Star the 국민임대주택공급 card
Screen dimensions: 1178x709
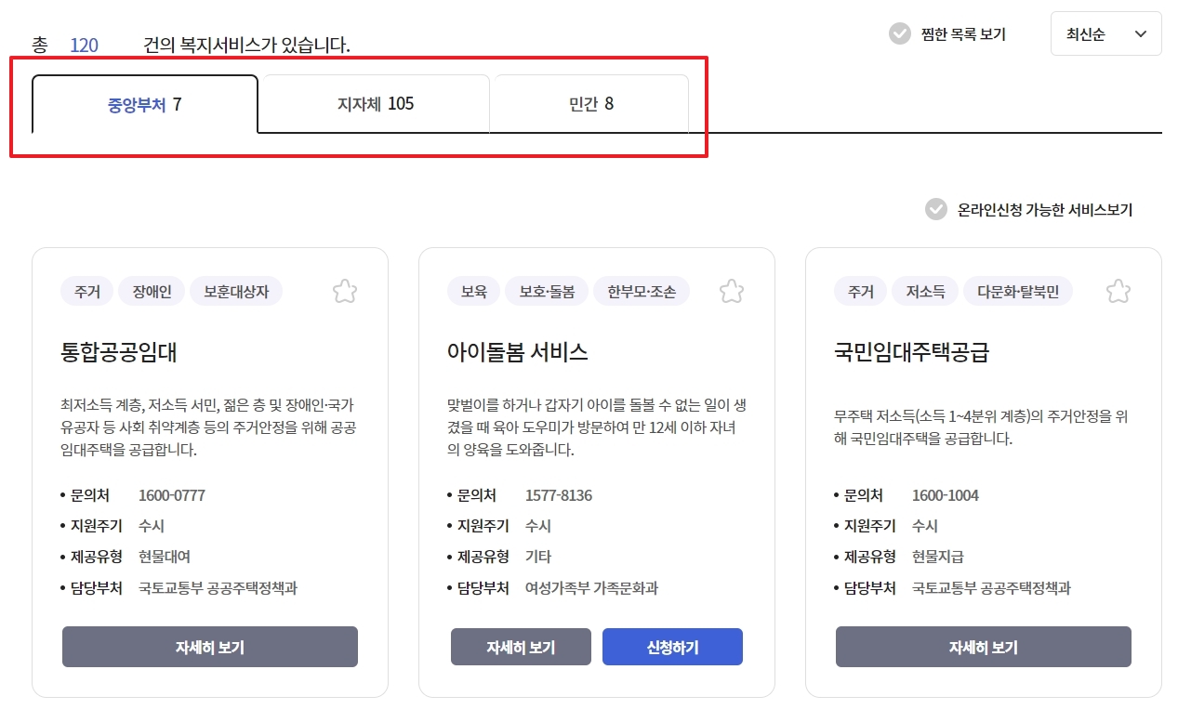1118,291
